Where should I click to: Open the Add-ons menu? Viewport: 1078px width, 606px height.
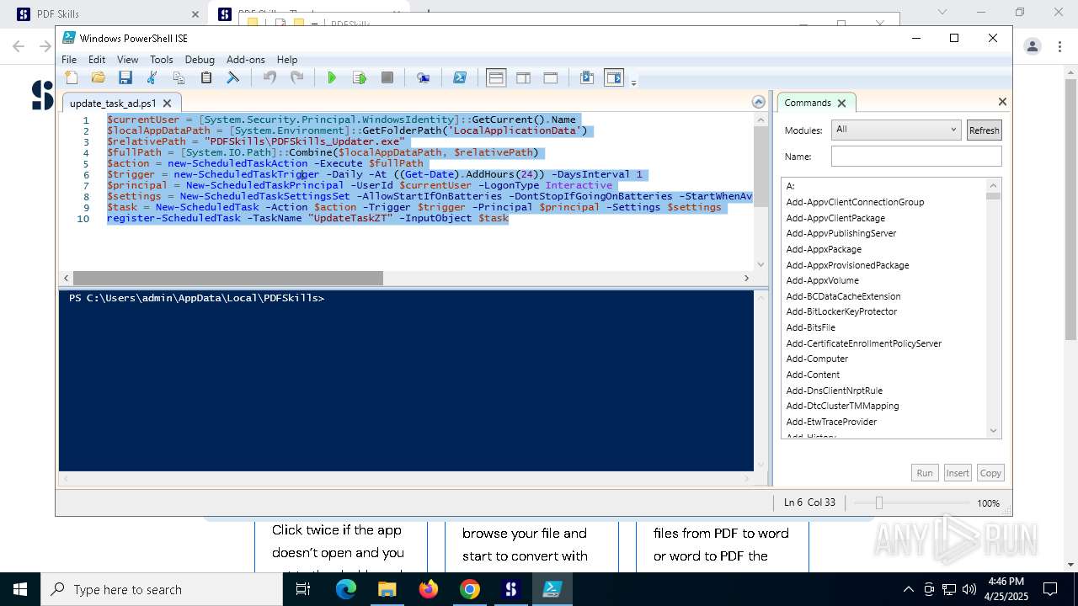pos(246,60)
